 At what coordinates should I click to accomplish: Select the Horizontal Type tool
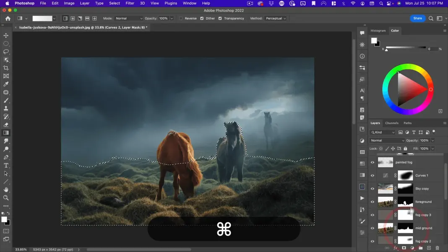click(x=6, y=166)
